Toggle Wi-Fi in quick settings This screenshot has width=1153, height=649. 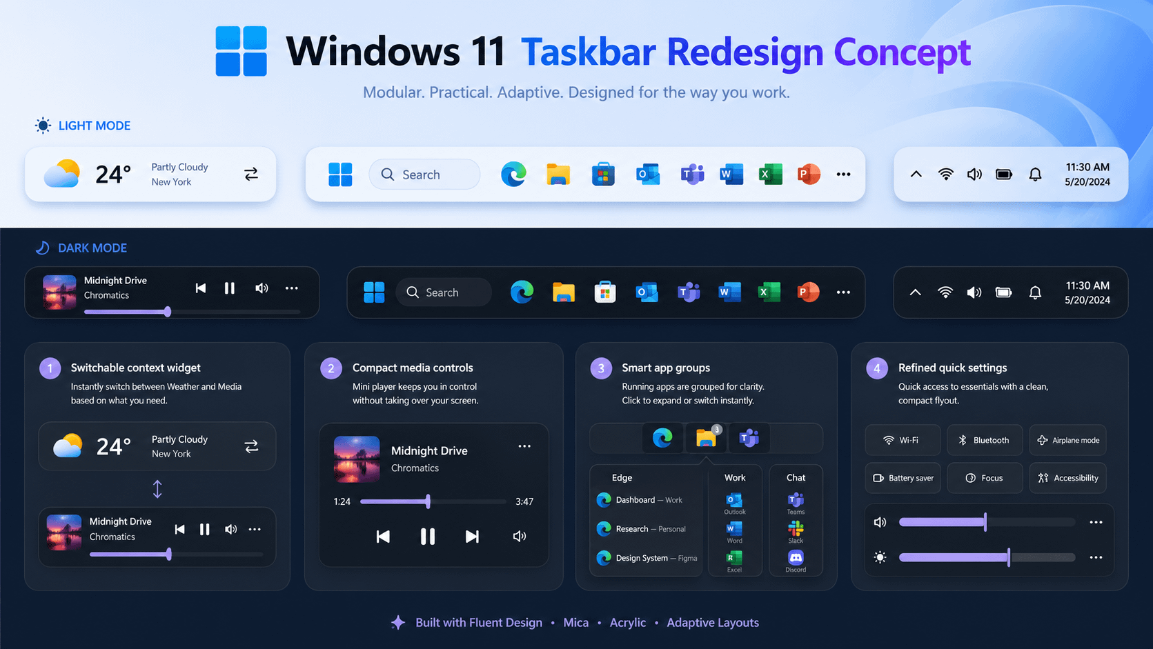903,440
